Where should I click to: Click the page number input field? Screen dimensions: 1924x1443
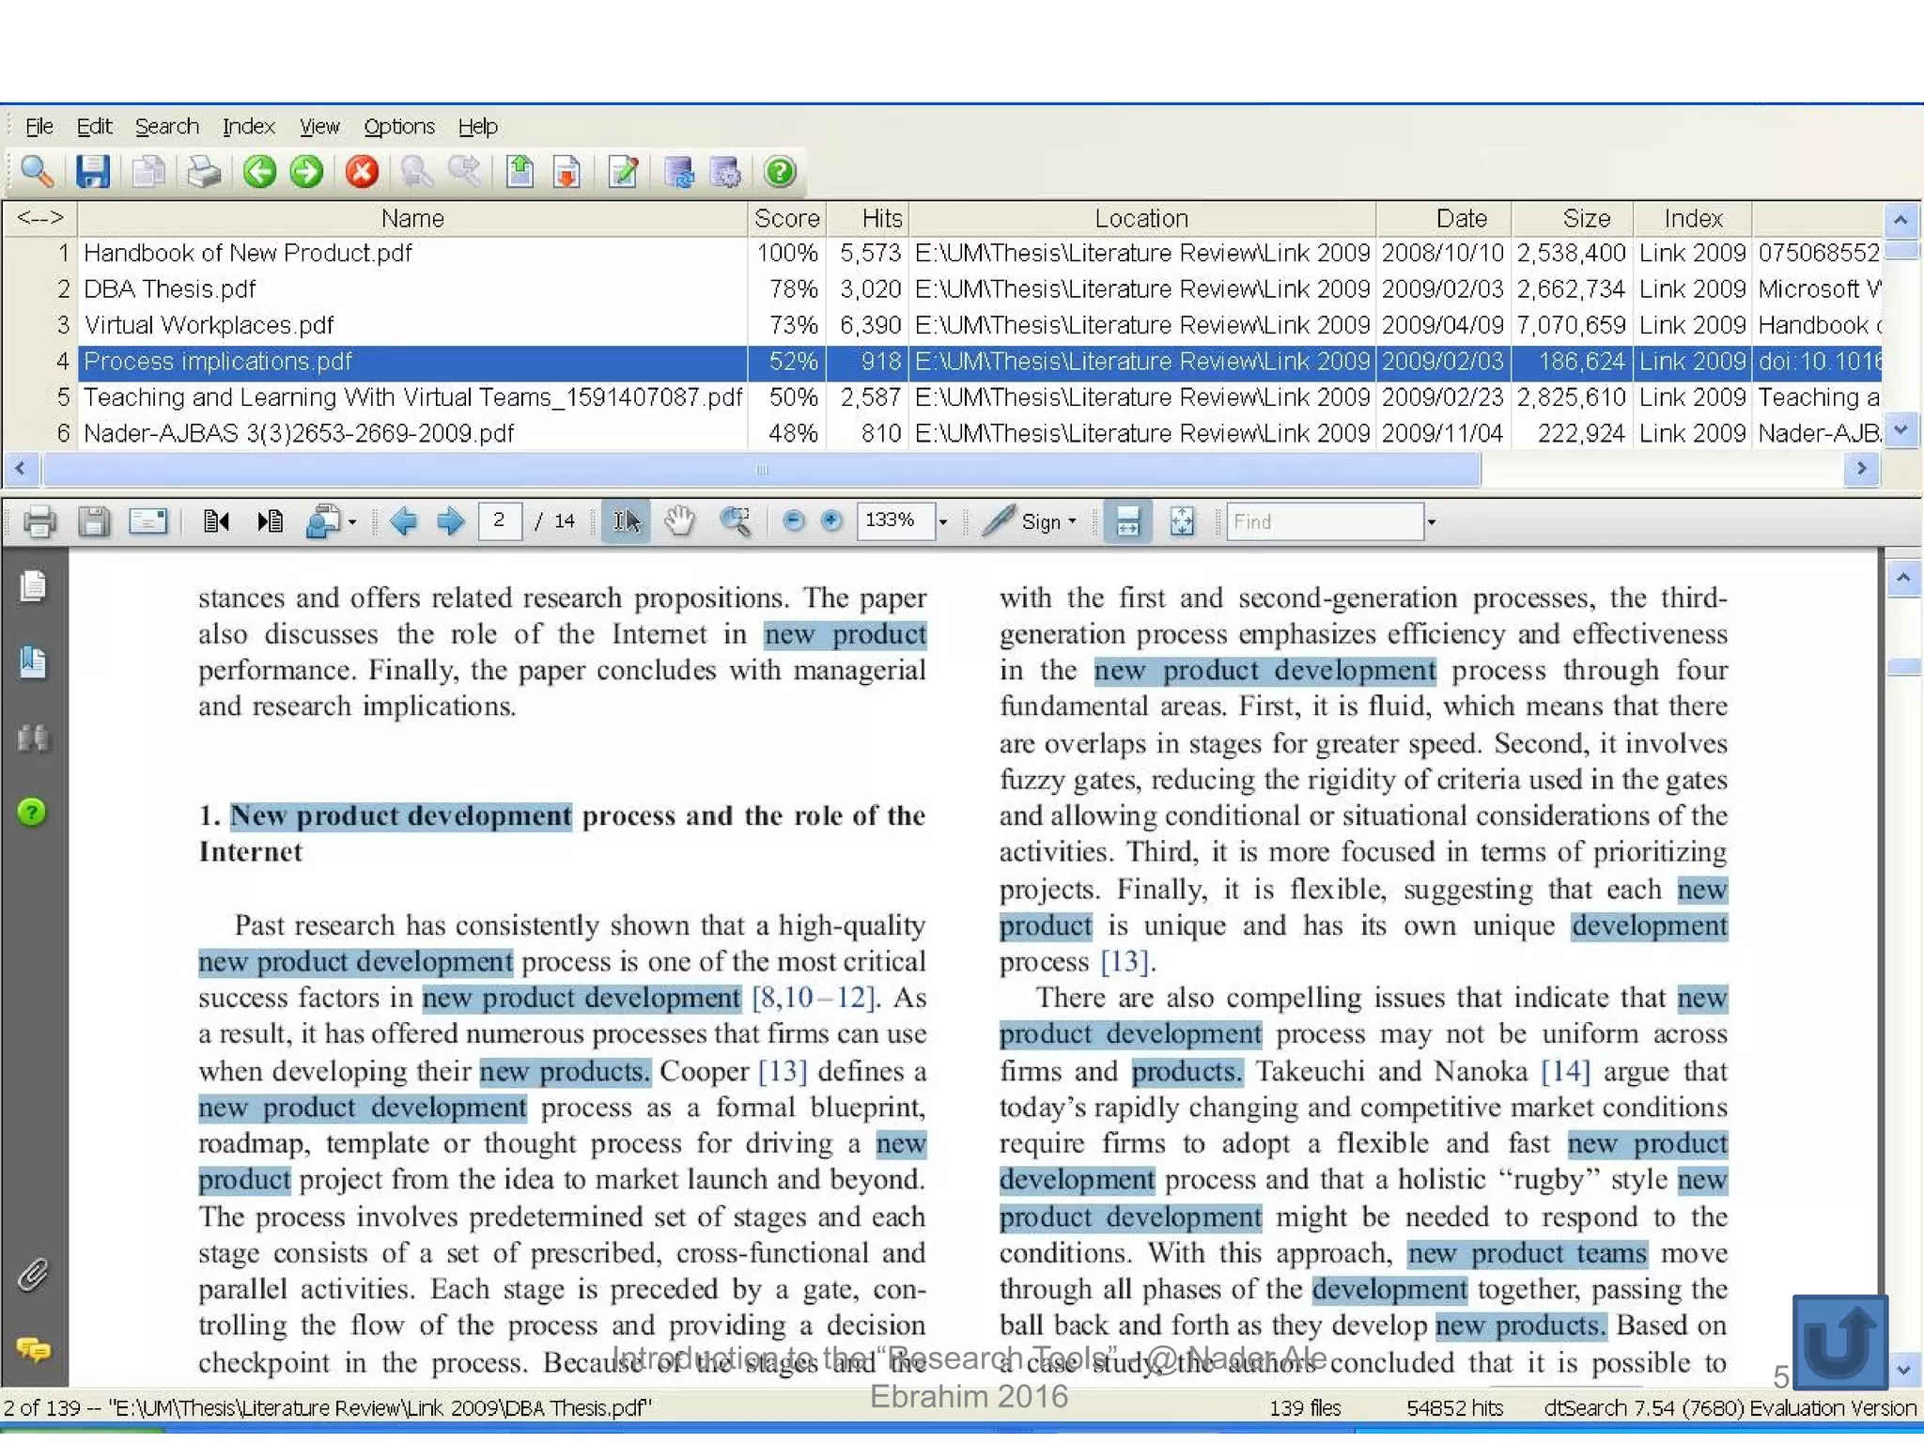coord(500,520)
